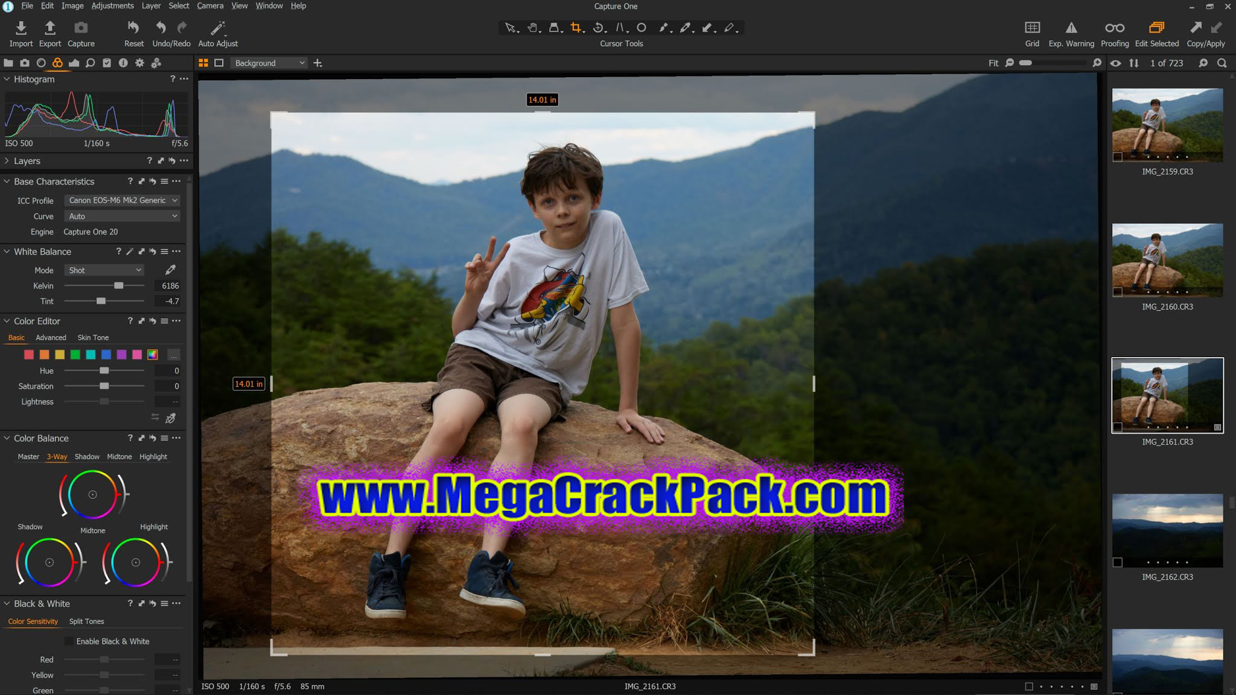Toggle Exposure Warning triangle icon
1236x695 pixels.
tap(1071, 28)
